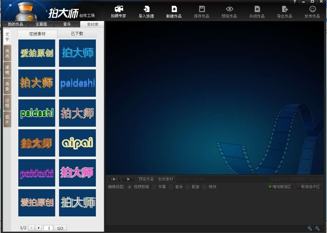The height and width of the screenshot is (233, 327).
Task: Select the 音乐 edit view radio button
Action: 171,187
